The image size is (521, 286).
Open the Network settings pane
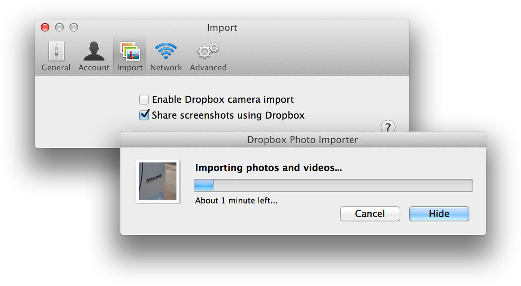[x=166, y=55]
